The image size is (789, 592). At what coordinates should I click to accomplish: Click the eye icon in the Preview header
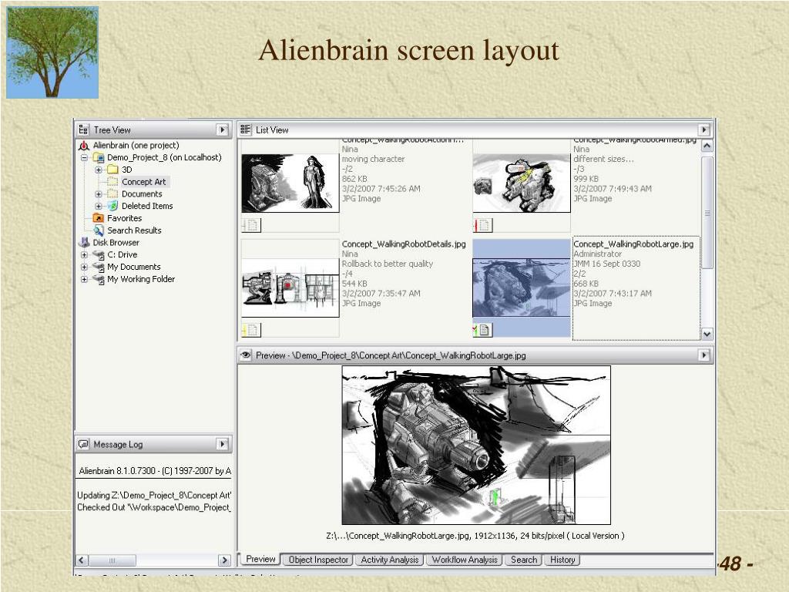point(246,355)
